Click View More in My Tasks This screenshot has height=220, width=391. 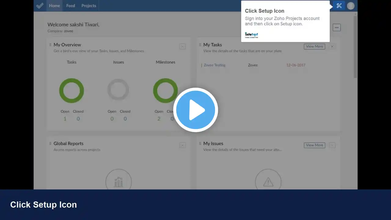tap(314, 46)
